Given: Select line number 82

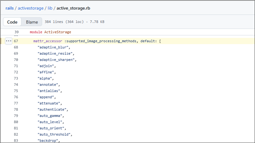Looking at the screenshot, I should pyautogui.click(x=16, y=134).
